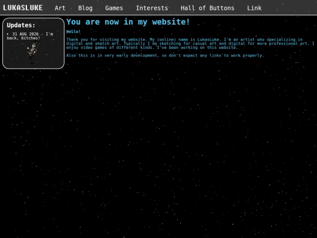Click the LUKASLUKE site logo
Screen dimensions: 317x238
pos(23,8)
